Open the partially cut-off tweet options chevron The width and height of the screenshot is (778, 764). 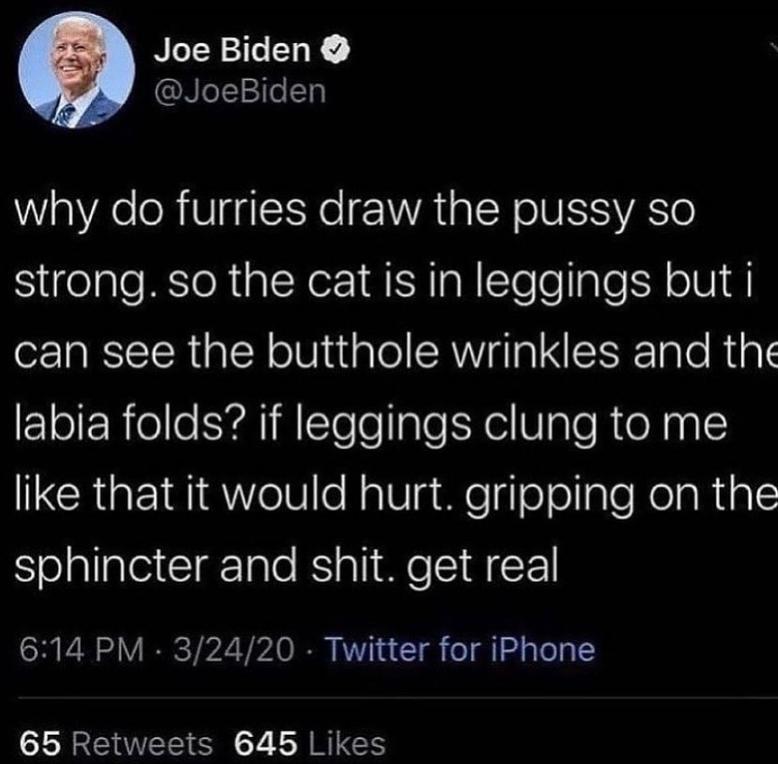[774, 48]
